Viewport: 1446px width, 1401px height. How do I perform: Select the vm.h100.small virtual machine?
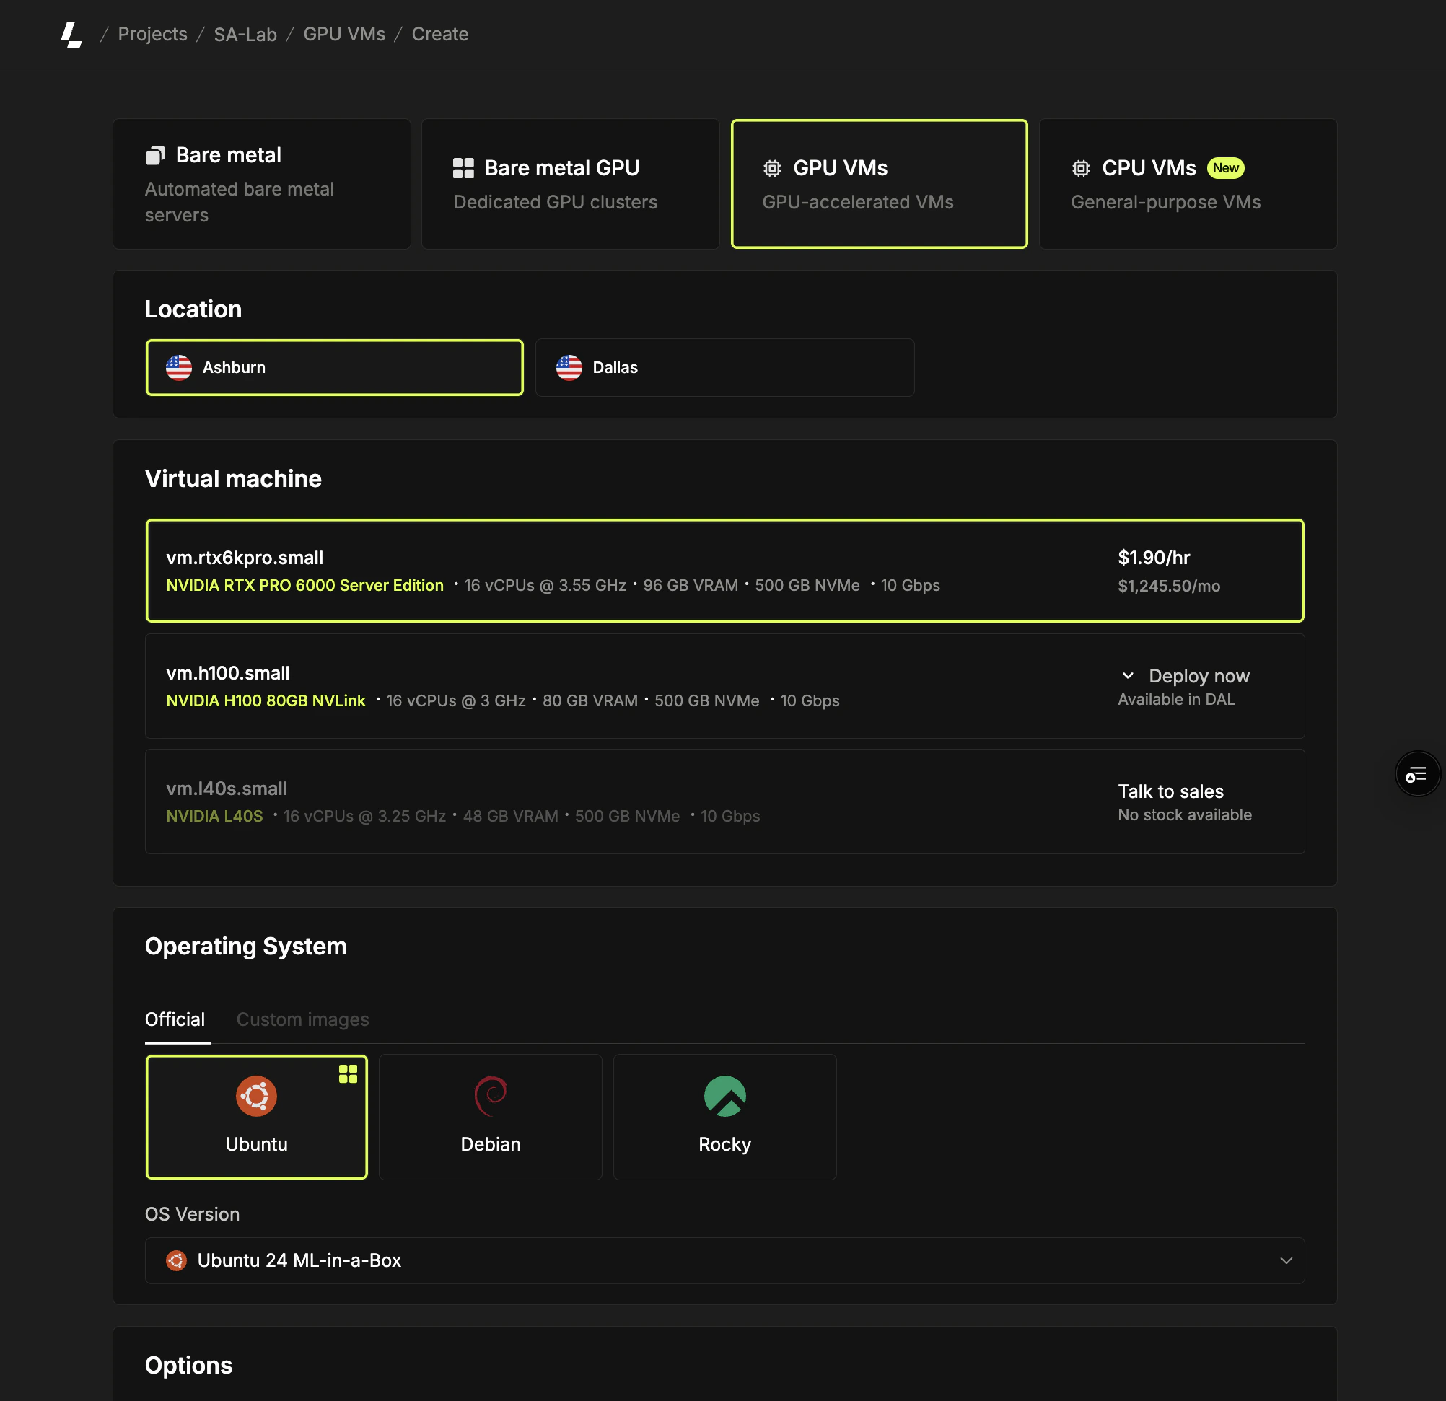point(590,686)
